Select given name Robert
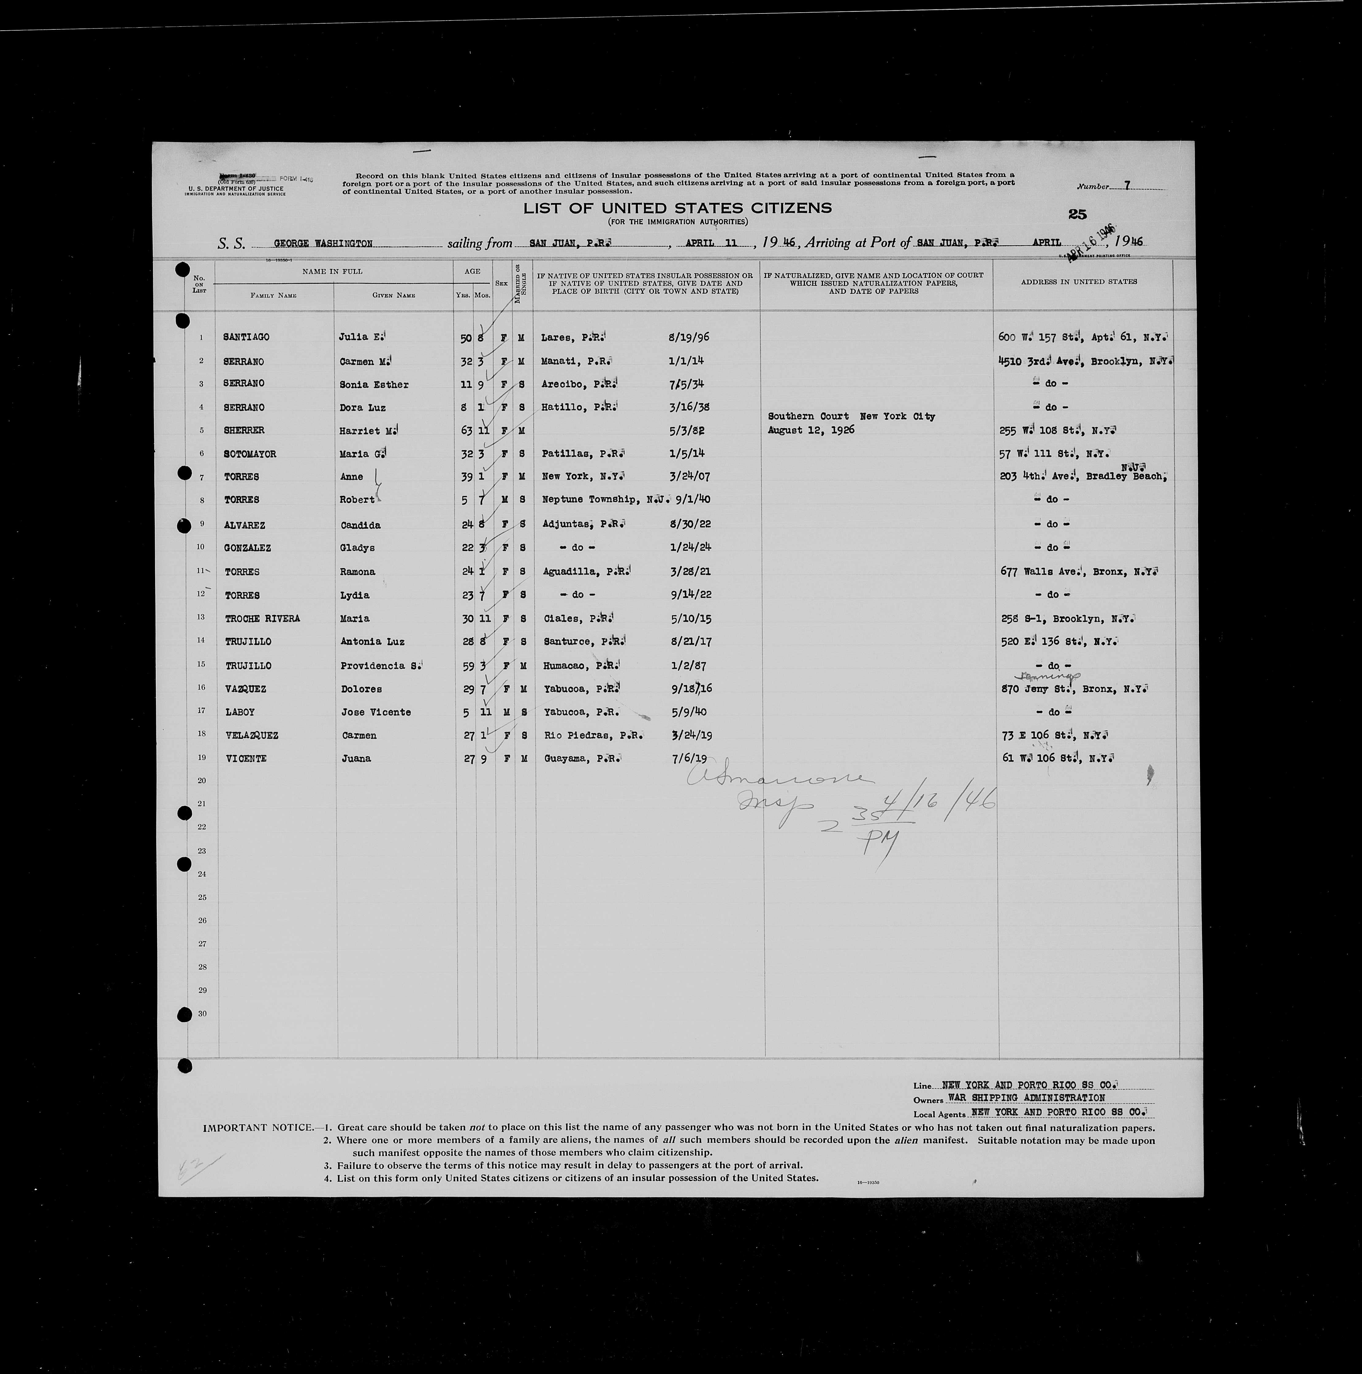This screenshot has width=1362, height=1374. coord(358,500)
